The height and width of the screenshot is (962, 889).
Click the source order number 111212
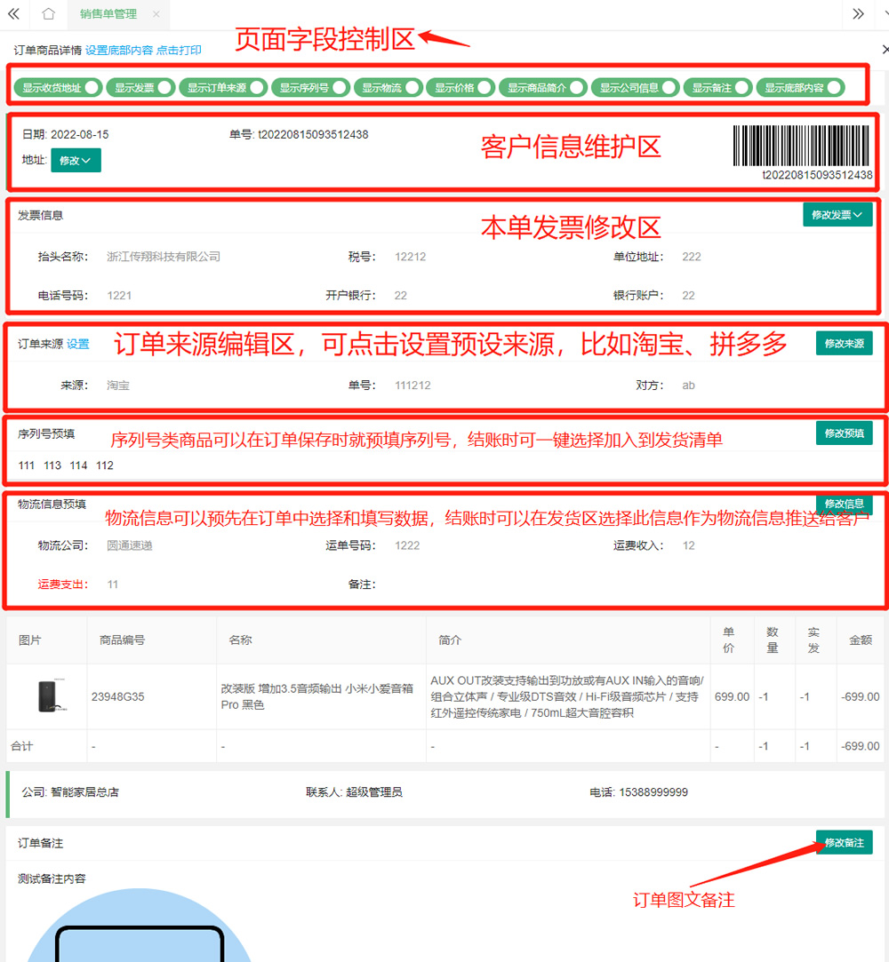coord(412,386)
